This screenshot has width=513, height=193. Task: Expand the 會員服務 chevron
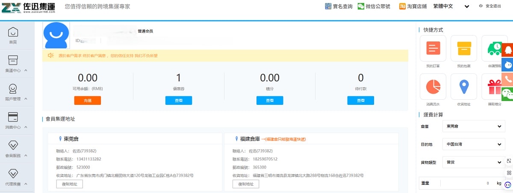click(x=26, y=155)
